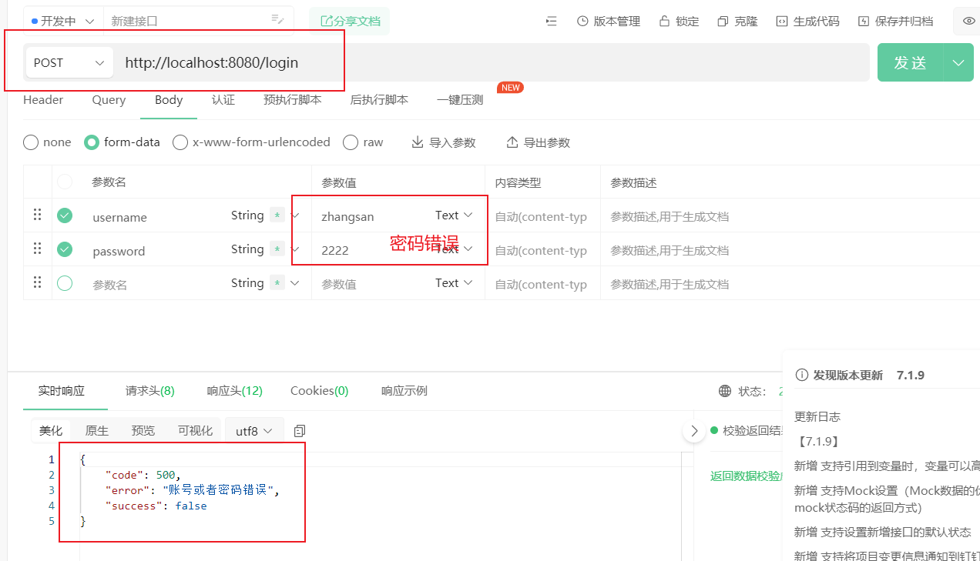Image resolution: width=980 pixels, height=561 pixels.
Task: Uncheck the password parameter
Action: pyautogui.click(x=65, y=249)
